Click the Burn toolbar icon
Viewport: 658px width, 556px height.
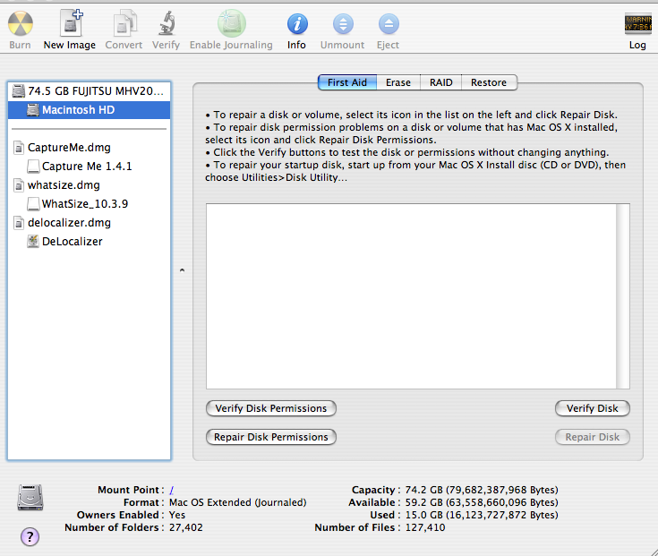pos(20,24)
